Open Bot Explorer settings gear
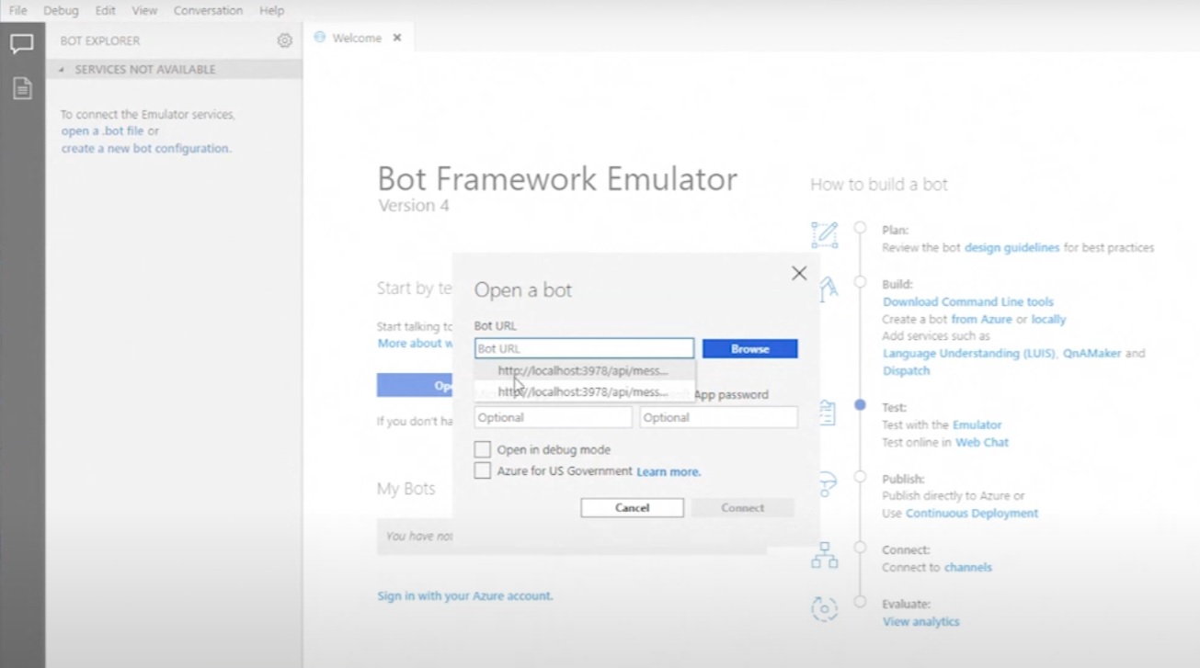 285,40
